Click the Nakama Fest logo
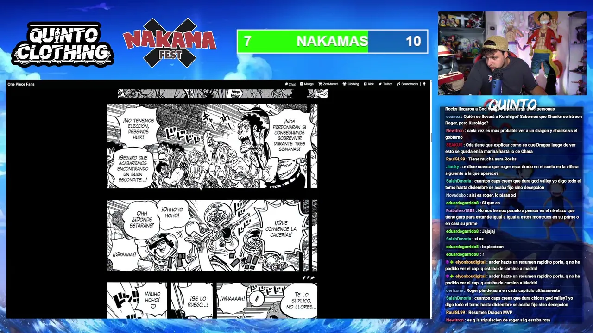 tap(170, 43)
